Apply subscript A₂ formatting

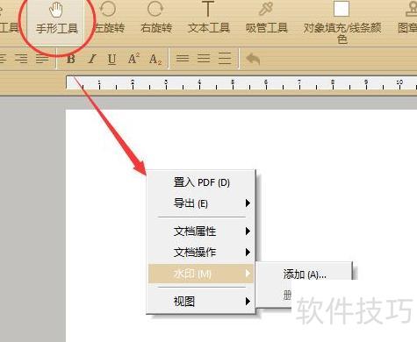point(155,60)
